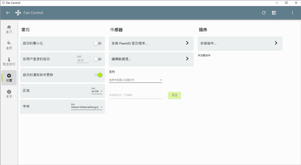
Task: Open the 主题 theme page
Action: pyautogui.click(x=9, y=45)
